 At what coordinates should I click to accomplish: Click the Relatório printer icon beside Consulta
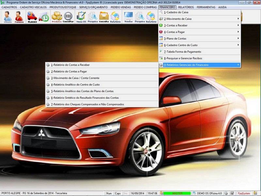pos(115,17)
